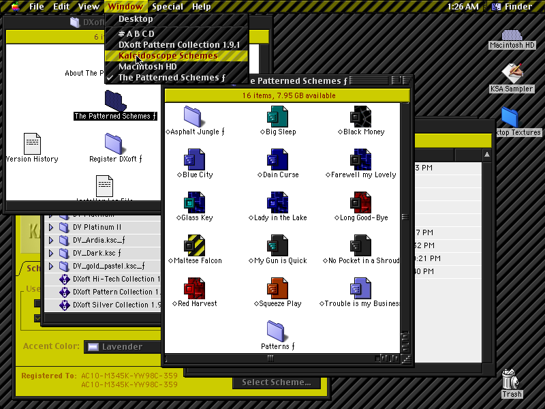The width and height of the screenshot is (545, 409).
Task: Choose The Patterned Schemes ƒ in Window menu
Action: pyautogui.click(x=176, y=78)
